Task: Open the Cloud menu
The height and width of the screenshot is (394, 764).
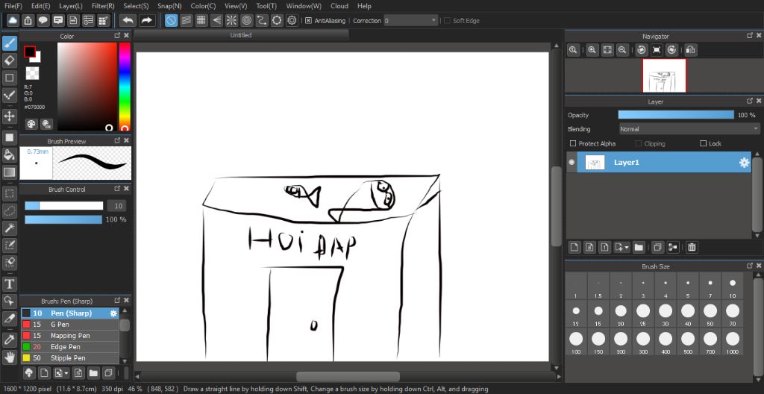Action: (x=339, y=6)
